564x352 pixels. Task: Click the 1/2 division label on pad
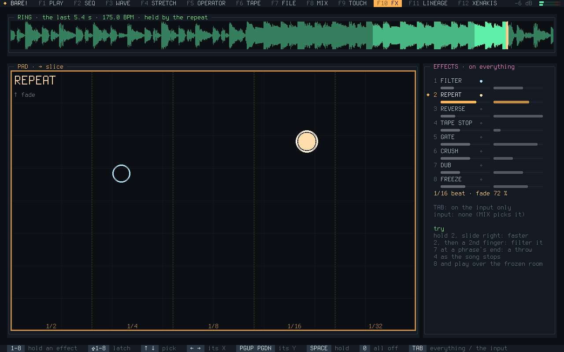51,326
